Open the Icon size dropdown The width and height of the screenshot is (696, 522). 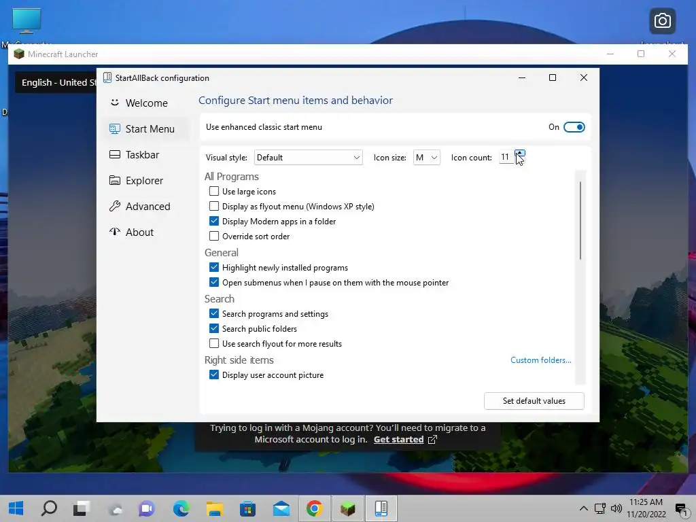point(427,158)
